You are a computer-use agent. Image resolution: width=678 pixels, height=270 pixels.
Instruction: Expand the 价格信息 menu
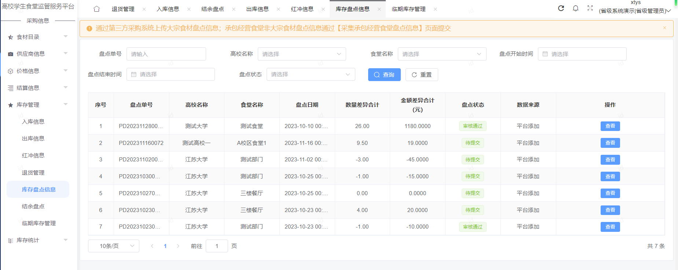(66, 70)
